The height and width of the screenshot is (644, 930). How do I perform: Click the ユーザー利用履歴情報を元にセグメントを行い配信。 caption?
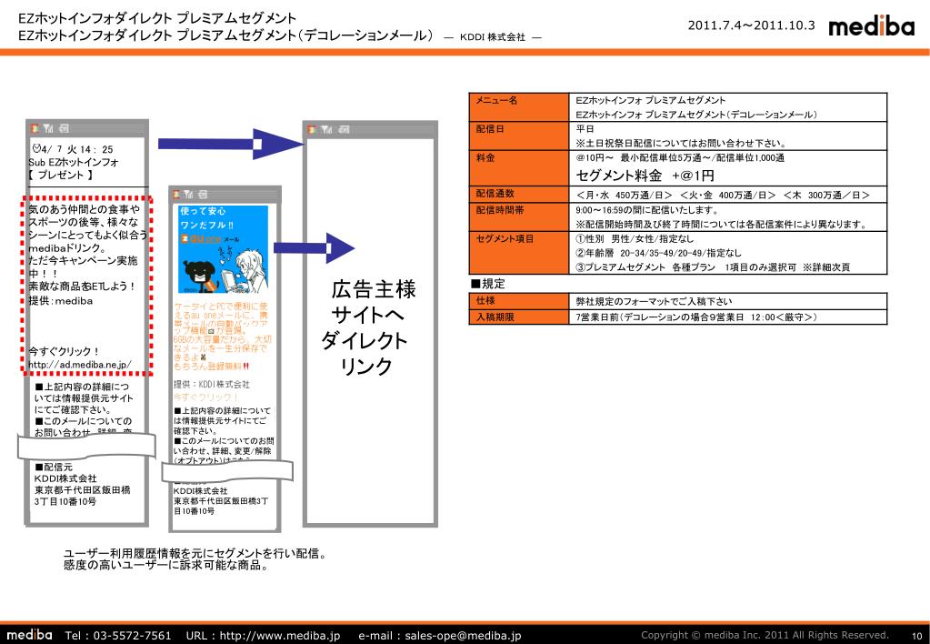tap(195, 554)
